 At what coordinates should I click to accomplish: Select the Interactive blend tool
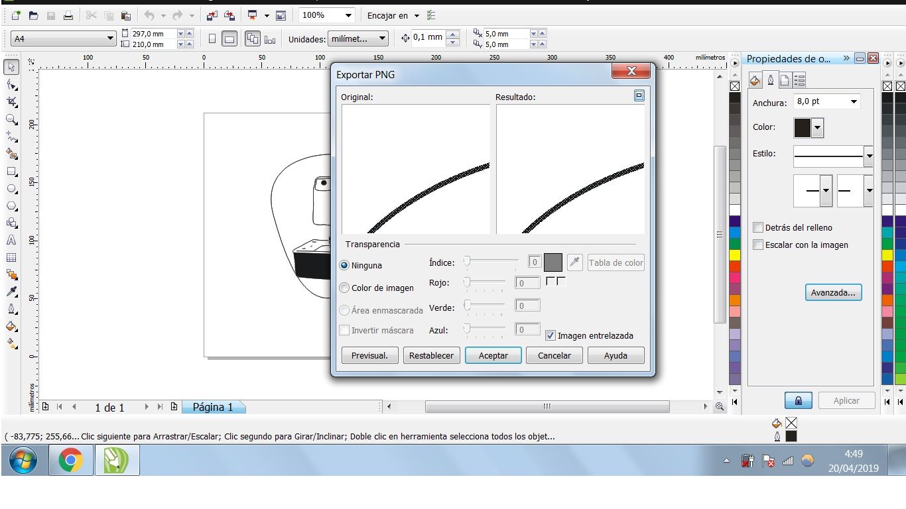click(12, 274)
